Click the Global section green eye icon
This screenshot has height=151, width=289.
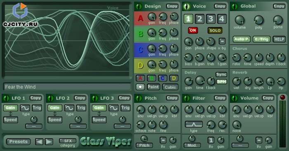tap(235, 7)
